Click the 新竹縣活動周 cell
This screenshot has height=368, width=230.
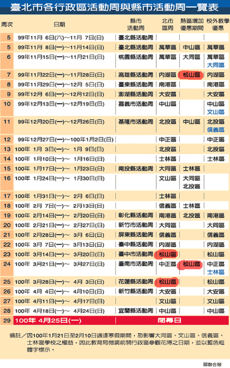click(136, 291)
